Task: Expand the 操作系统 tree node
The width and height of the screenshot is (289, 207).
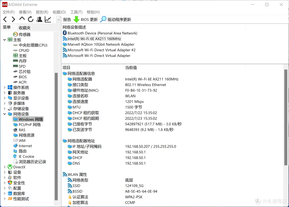Action: tap(5, 87)
